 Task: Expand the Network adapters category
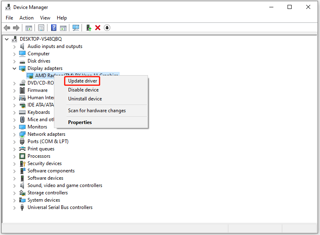pyautogui.click(x=14, y=135)
